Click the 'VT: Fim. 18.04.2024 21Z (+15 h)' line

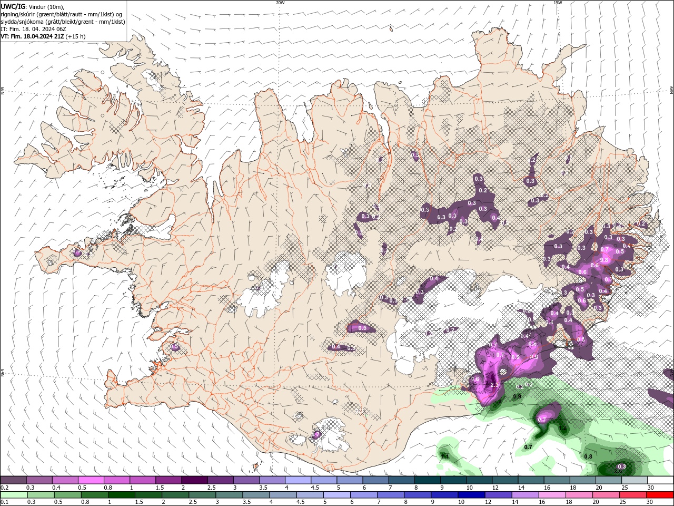pyautogui.click(x=43, y=36)
